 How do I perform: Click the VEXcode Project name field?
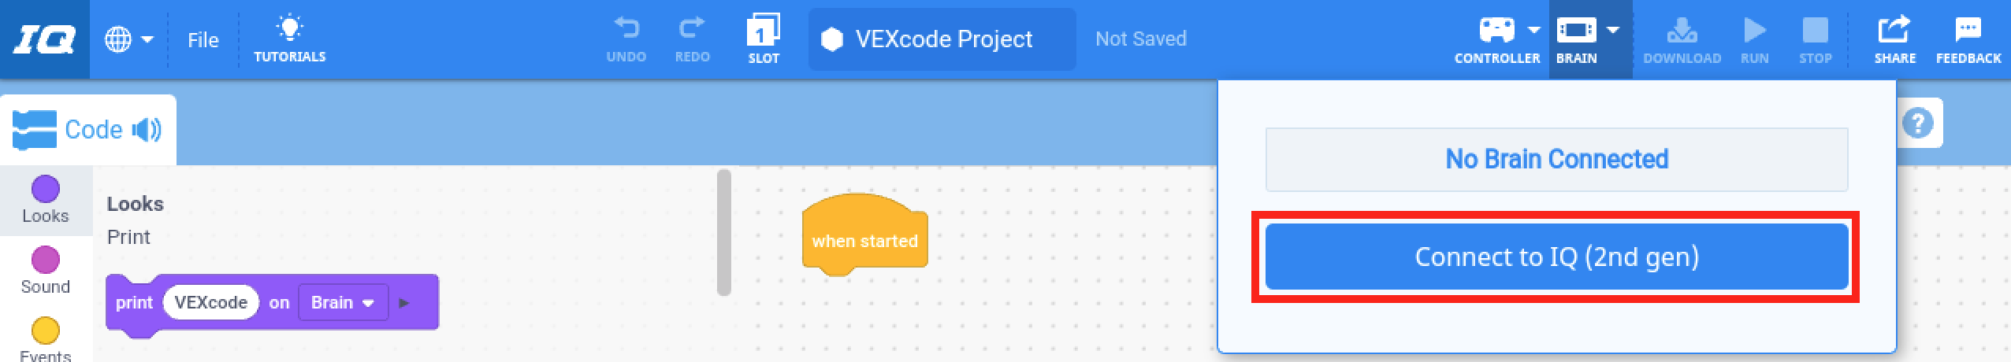[x=942, y=39]
